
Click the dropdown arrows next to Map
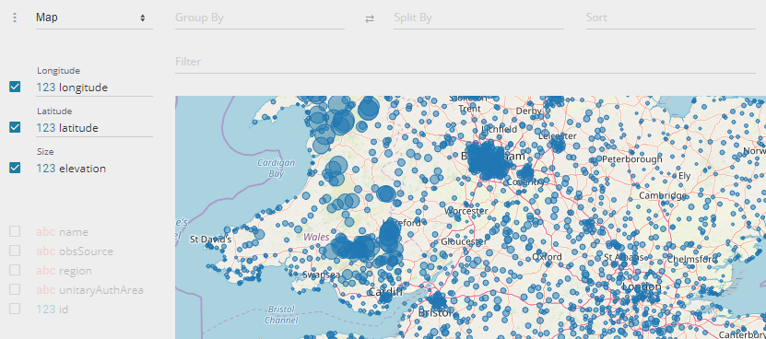pos(143,18)
